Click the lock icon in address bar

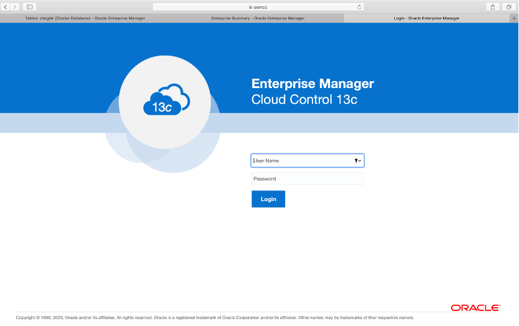point(251,7)
